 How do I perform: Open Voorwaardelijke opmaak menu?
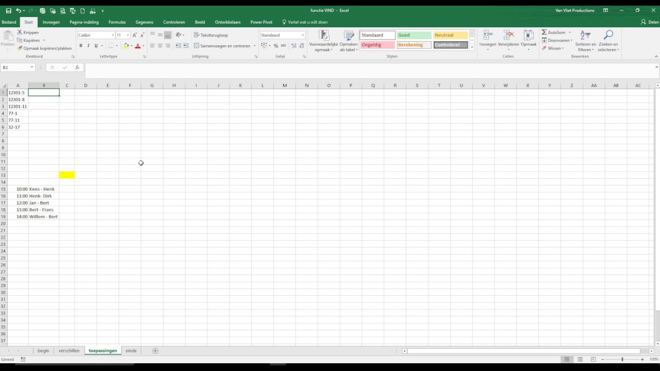[x=323, y=41]
